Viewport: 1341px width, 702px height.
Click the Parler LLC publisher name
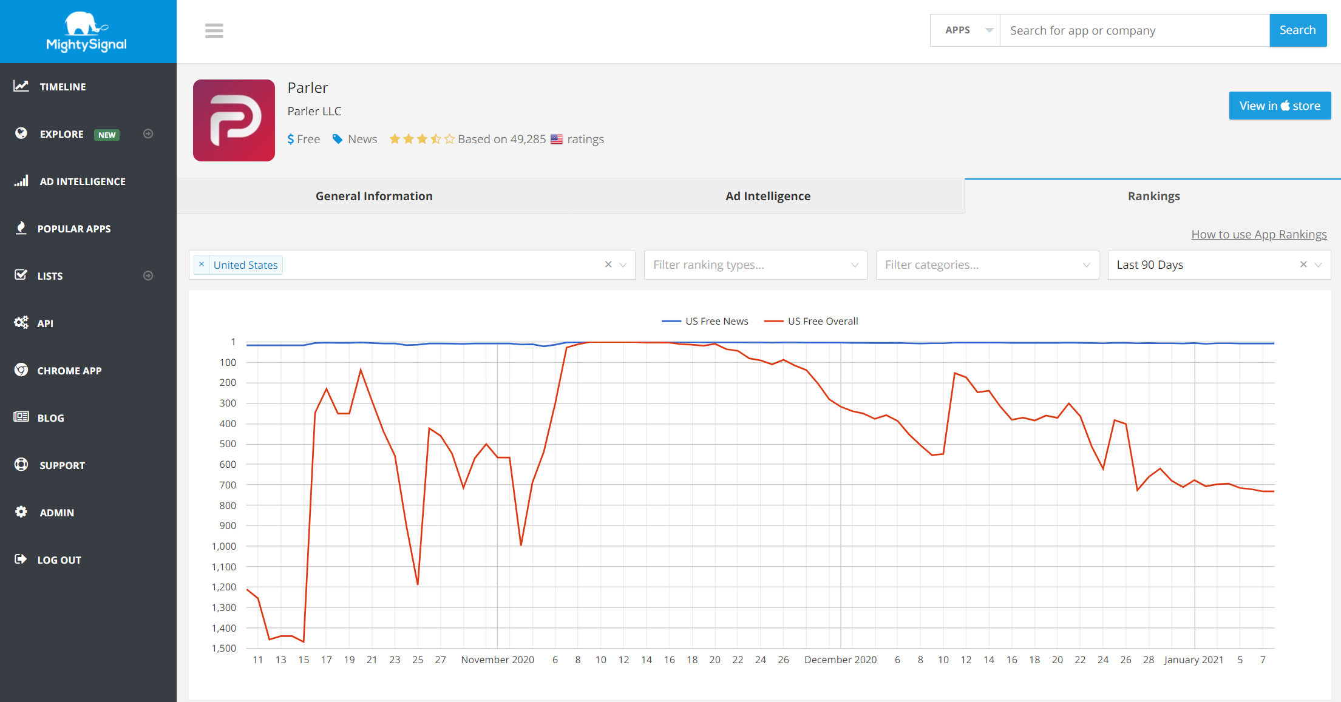coord(314,111)
